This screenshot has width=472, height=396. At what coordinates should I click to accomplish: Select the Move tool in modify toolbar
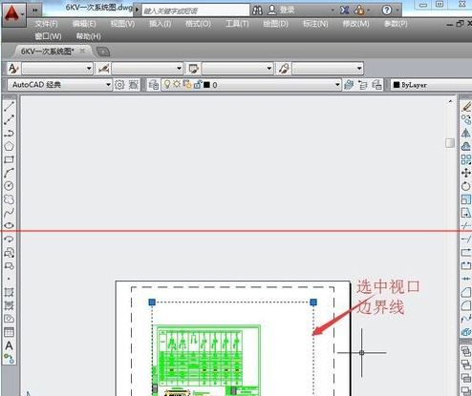466,173
